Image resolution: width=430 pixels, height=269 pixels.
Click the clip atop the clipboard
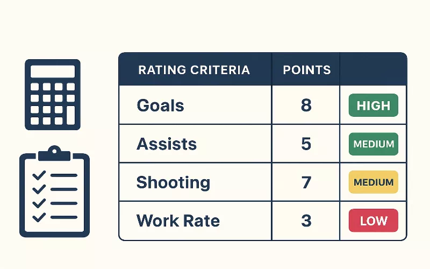pos(54,153)
